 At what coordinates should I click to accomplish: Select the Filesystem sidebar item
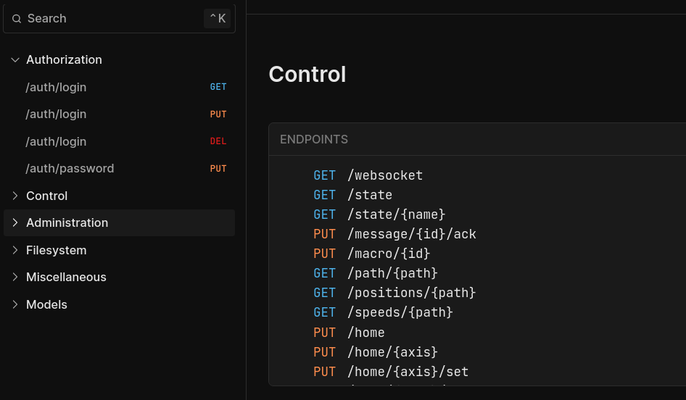[x=119, y=250]
